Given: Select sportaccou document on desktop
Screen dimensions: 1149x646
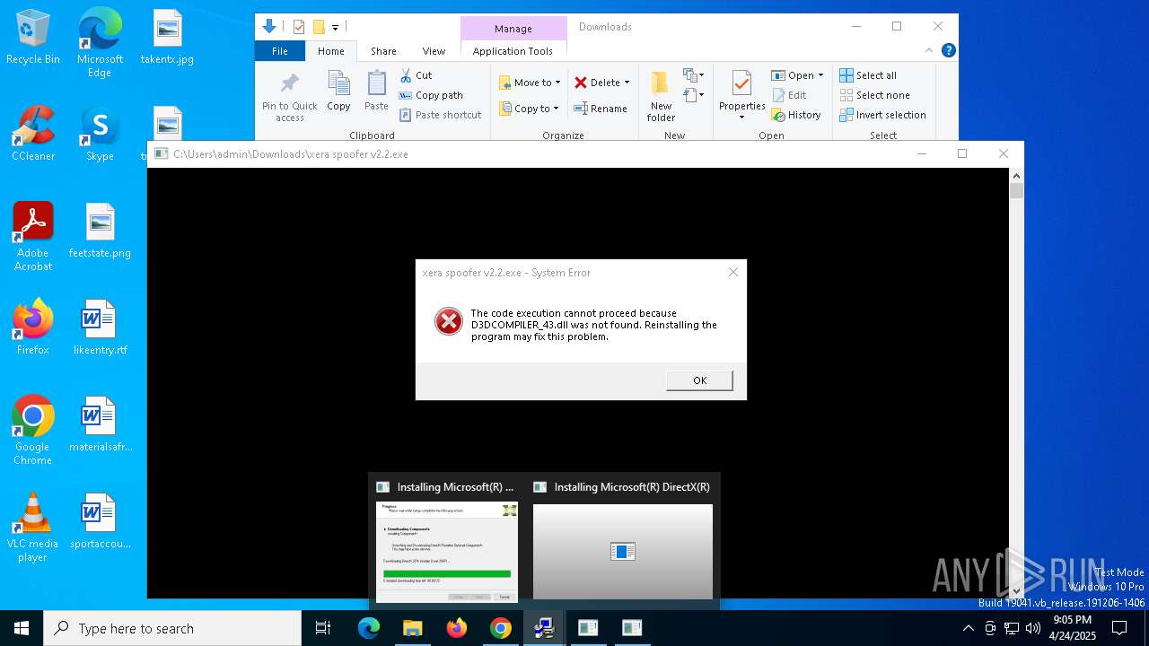Looking at the screenshot, I should point(100,522).
